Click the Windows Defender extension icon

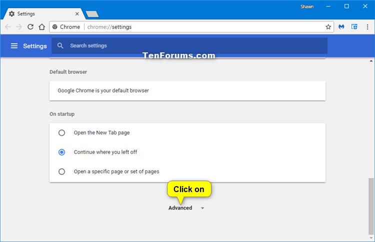(354, 27)
